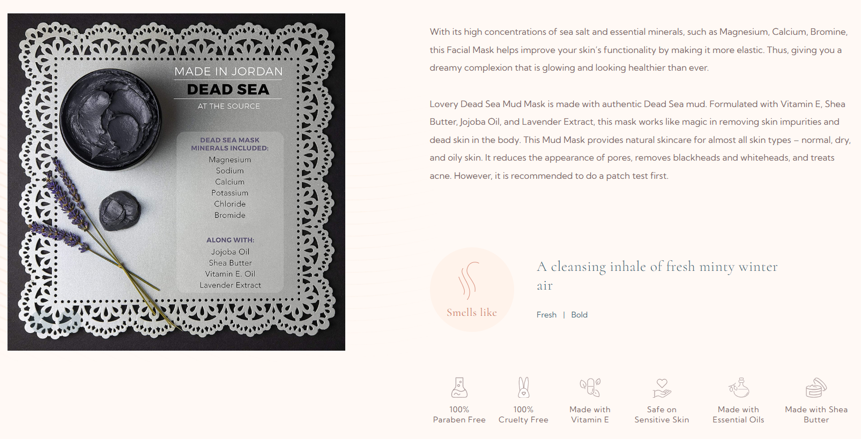
Task: Click the minty winter air scent heading
Action: [x=657, y=276]
